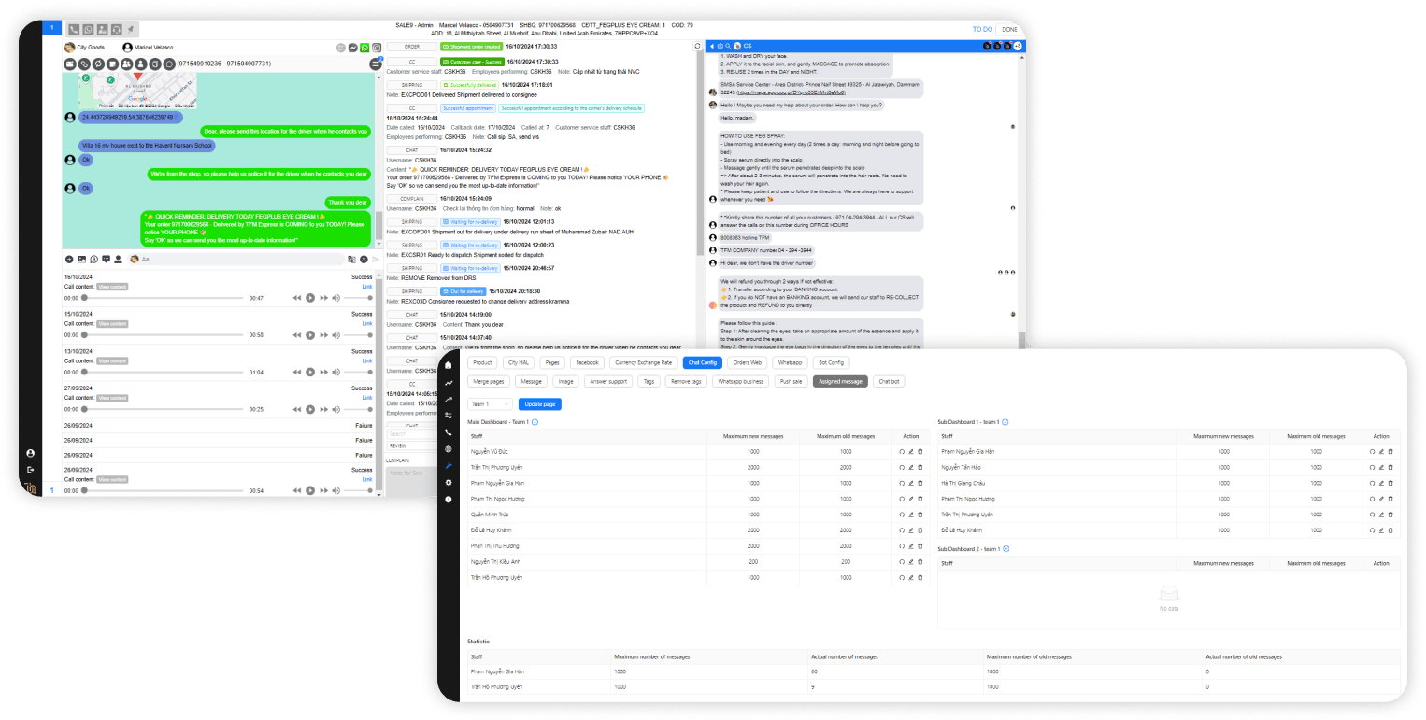Switch to the Bot Config tab
The height and width of the screenshot is (720, 1426).
point(831,362)
